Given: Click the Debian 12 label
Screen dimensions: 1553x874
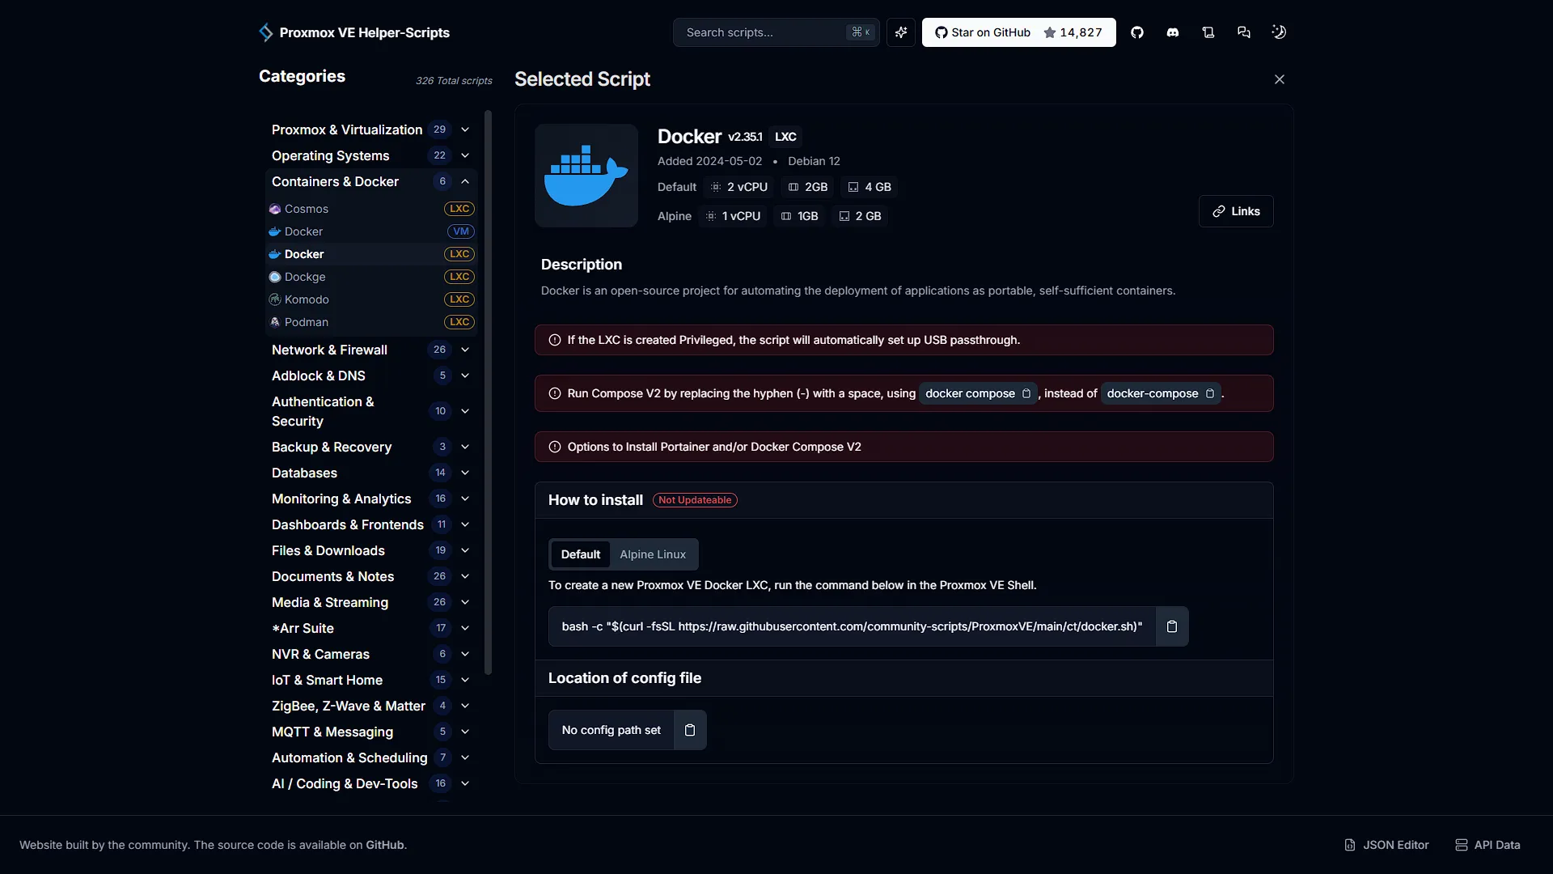Looking at the screenshot, I should [814, 161].
